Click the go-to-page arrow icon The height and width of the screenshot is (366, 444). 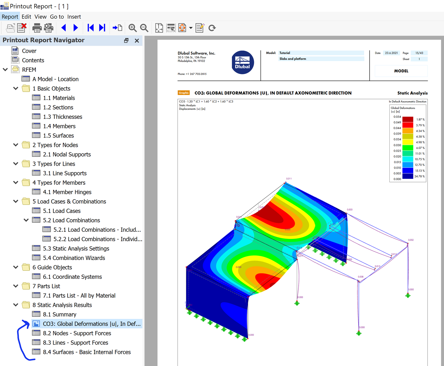coord(117,28)
